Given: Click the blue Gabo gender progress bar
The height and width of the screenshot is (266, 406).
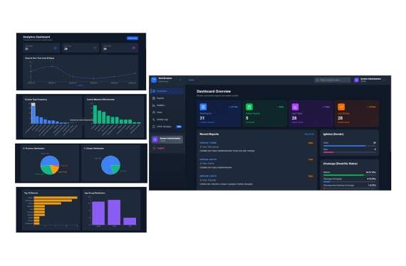Looking at the screenshot, I should coord(344,146).
